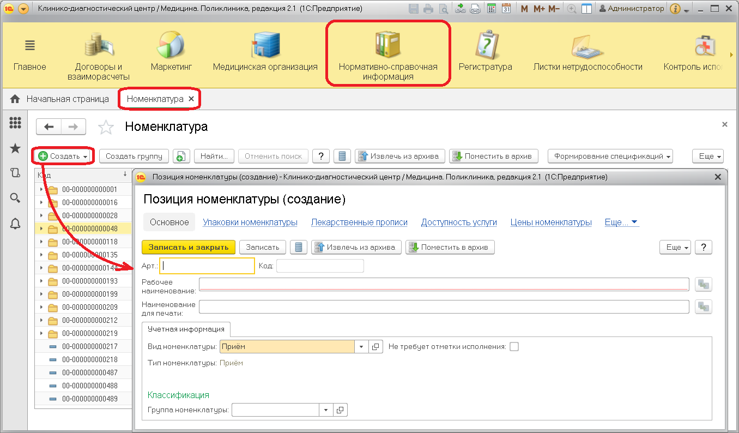Open Search magnifier in left sidebar

coord(15,198)
